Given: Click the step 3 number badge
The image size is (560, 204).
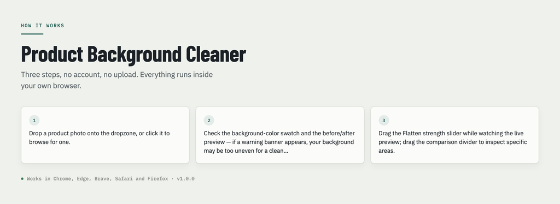Looking at the screenshot, I should [384, 121].
